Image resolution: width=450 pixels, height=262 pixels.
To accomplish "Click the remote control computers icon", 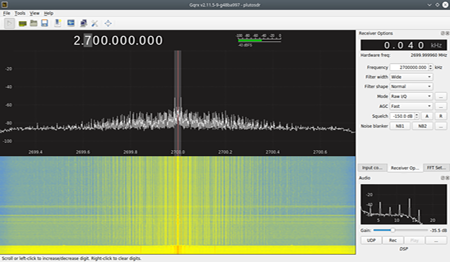I will tap(83, 23).
